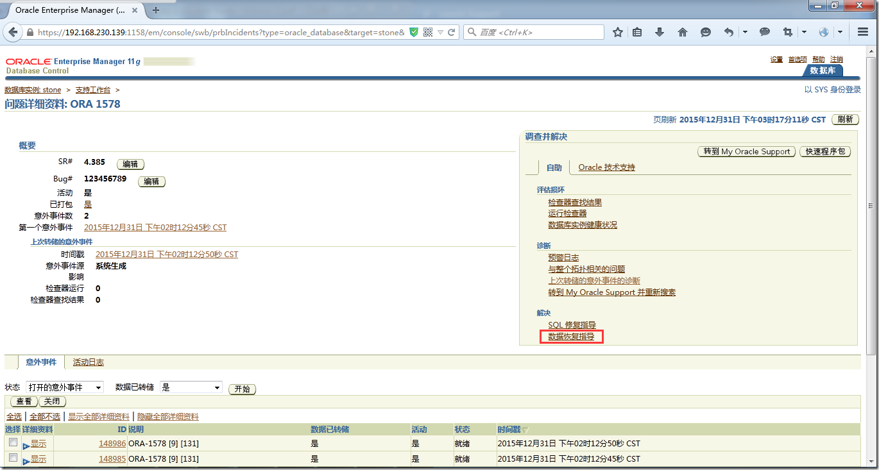The image size is (879, 470).
Task: Click the smiley face toolbar icon
Action: (705, 32)
